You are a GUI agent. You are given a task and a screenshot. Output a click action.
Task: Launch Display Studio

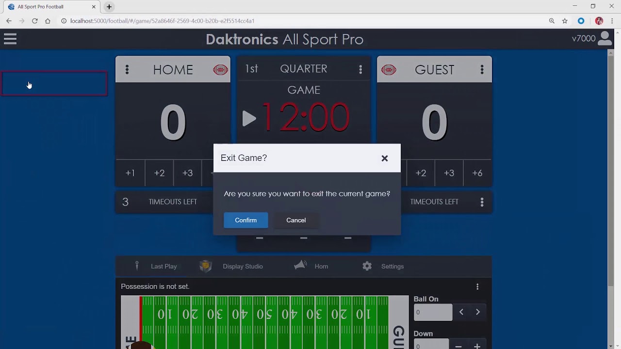231,266
